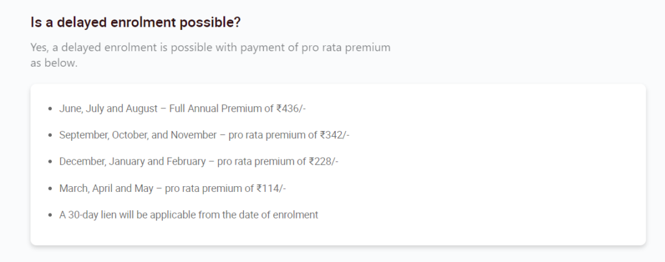Click the ₹436/- Full Annual Premium amount

click(x=291, y=109)
